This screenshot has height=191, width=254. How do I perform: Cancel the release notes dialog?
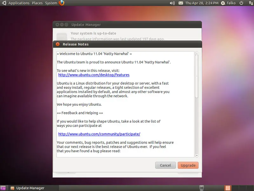(x=165, y=165)
